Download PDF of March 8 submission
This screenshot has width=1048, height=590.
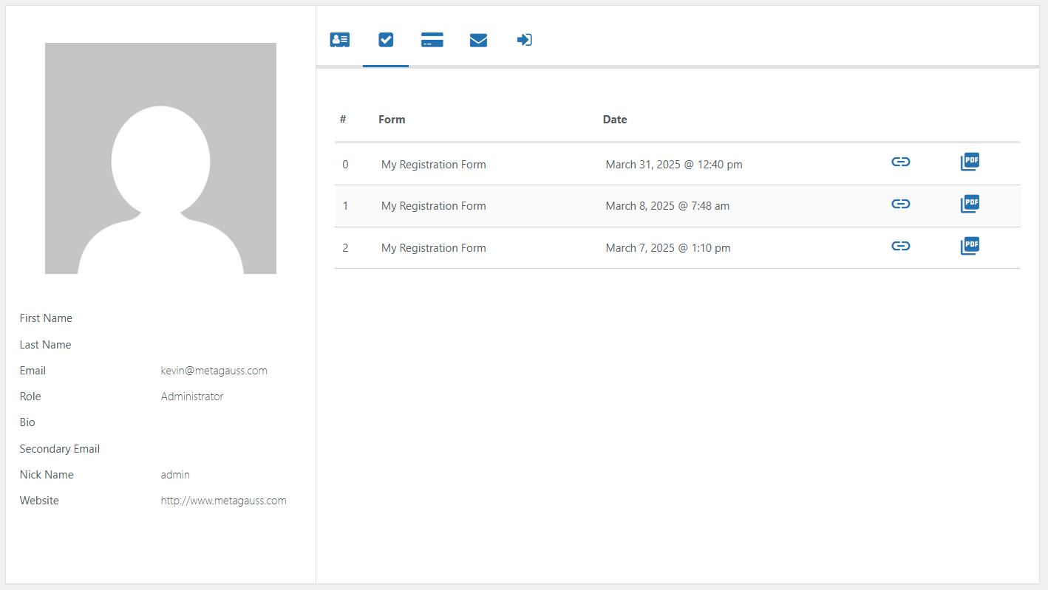[x=970, y=205]
